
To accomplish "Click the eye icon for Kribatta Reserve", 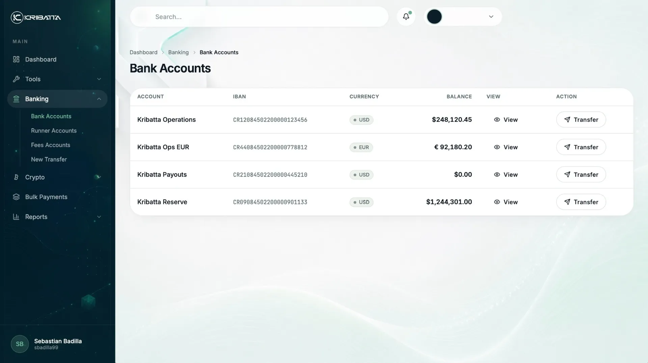I will pyautogui.click(x=497, y=202).
